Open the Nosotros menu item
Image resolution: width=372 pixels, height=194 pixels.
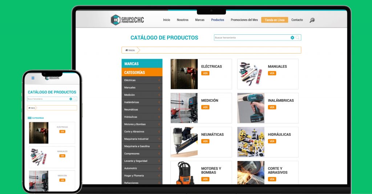tap(182, 20)
